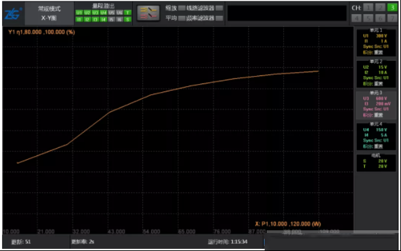Select the U4 range overflow indicator

pyautogui.click(x=104, y=13)
